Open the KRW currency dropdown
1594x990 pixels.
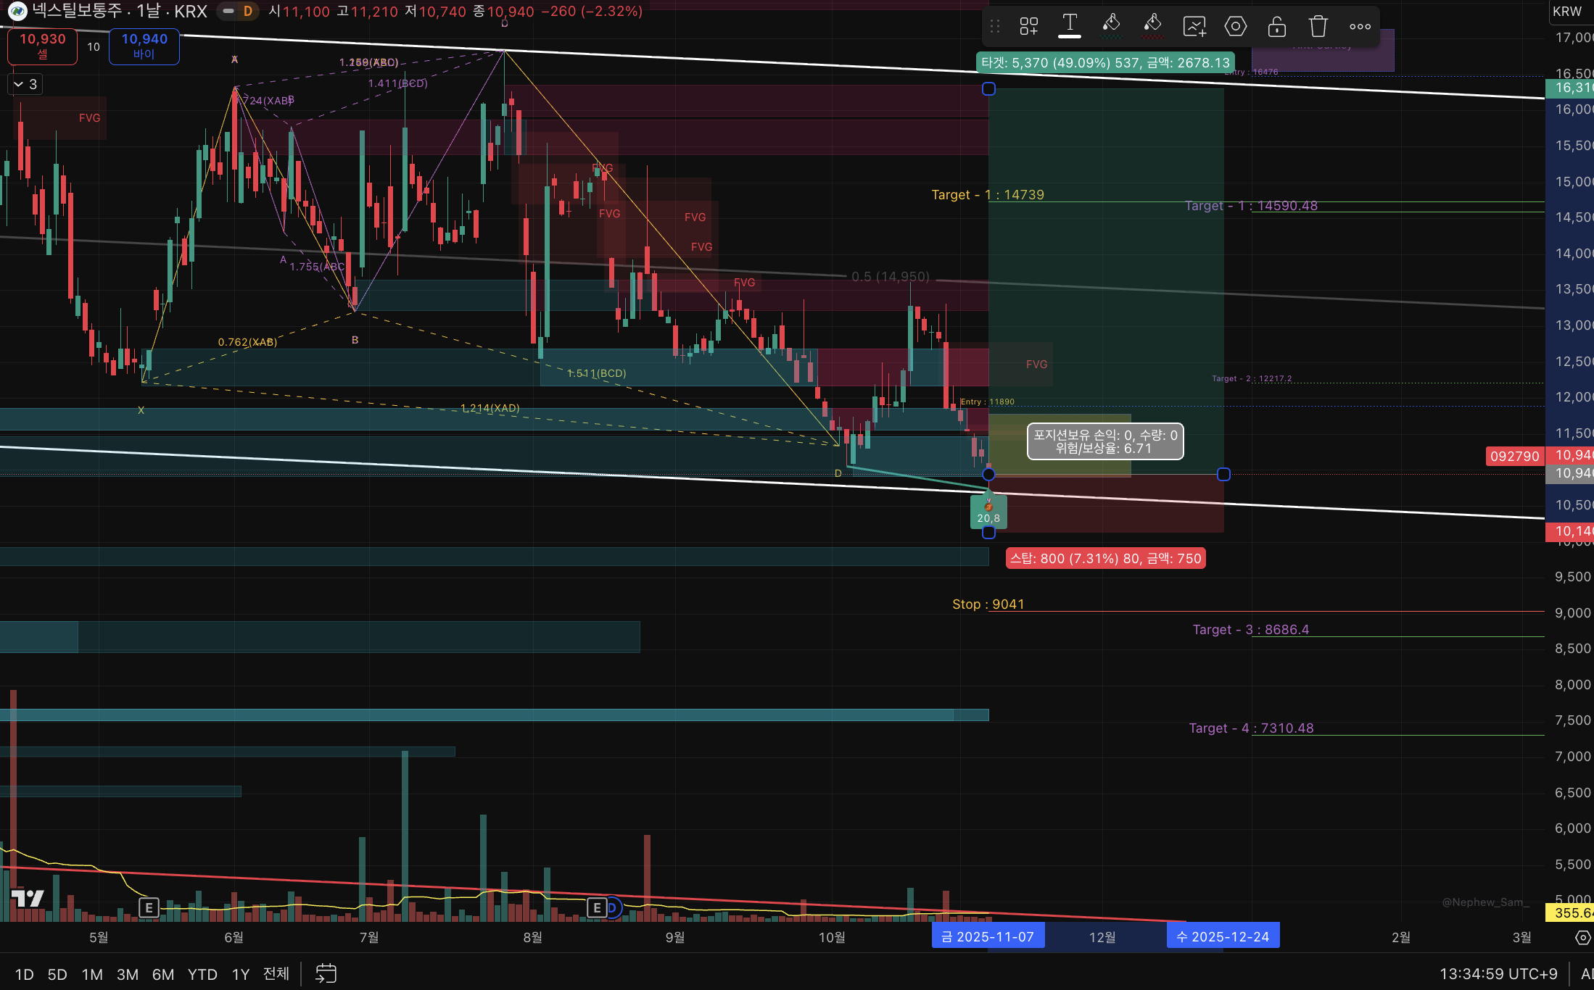[1568, 11]
